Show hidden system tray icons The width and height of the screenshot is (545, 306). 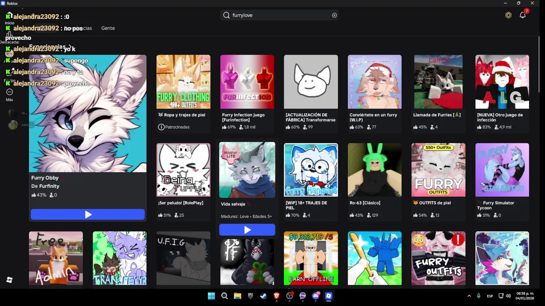point(469,296)
